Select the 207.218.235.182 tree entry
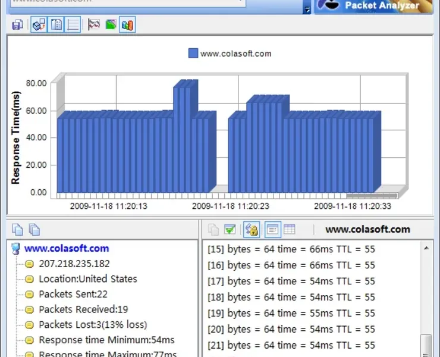The height and width of the screenshot is (357, 440). [x=74, y=264]
